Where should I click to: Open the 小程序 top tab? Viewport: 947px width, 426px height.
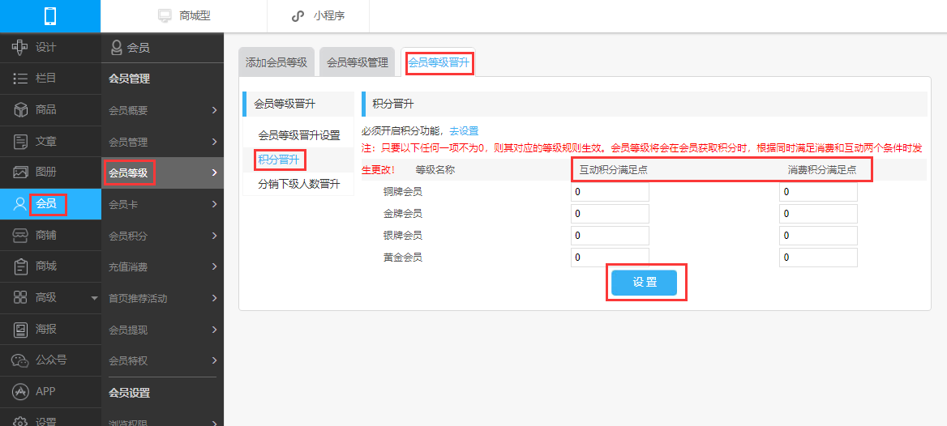tap(318, 16)
